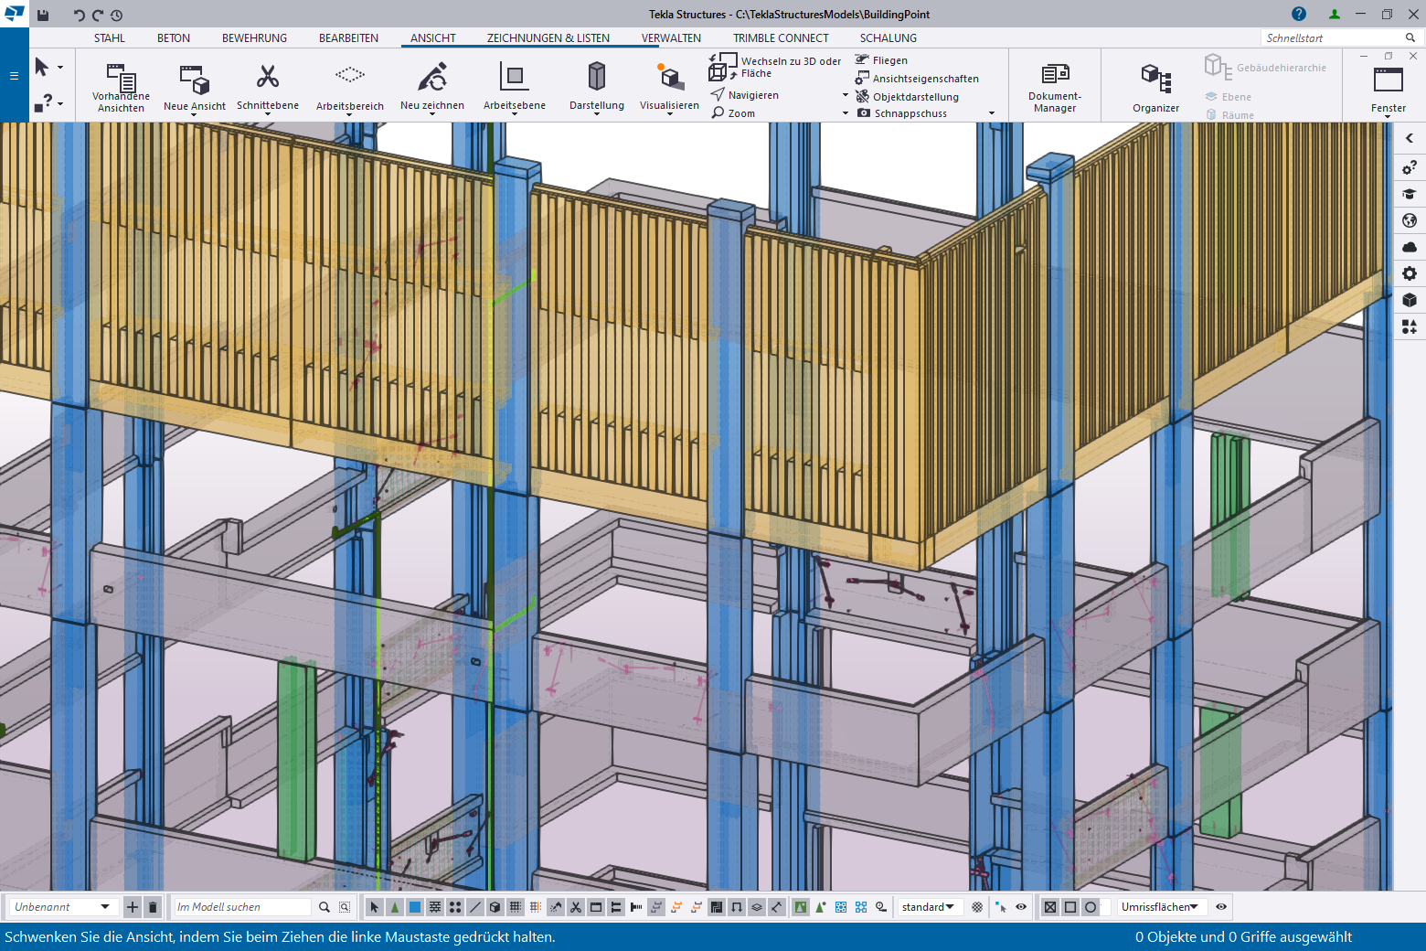
Task: Click Wechseln zu 3D oder Fläche
Action: (775, 67)
